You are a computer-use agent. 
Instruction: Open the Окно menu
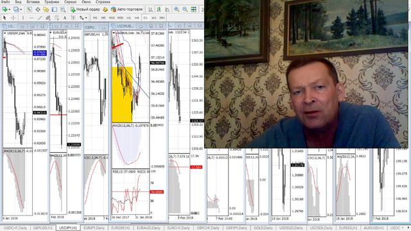pyautogui.click(x=86, y=2)
